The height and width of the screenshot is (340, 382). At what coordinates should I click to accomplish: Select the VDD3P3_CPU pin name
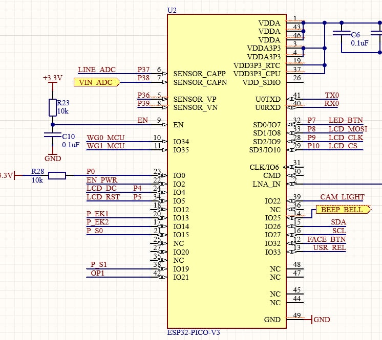(257, 74)
